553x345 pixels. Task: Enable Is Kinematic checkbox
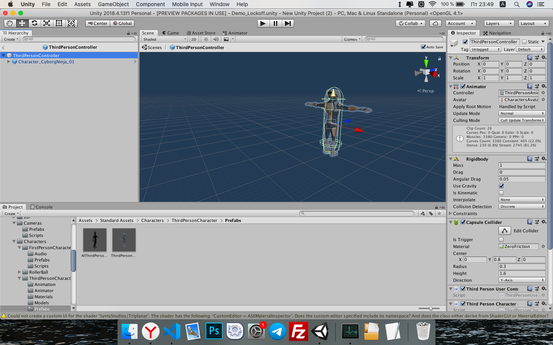(501, 193)
